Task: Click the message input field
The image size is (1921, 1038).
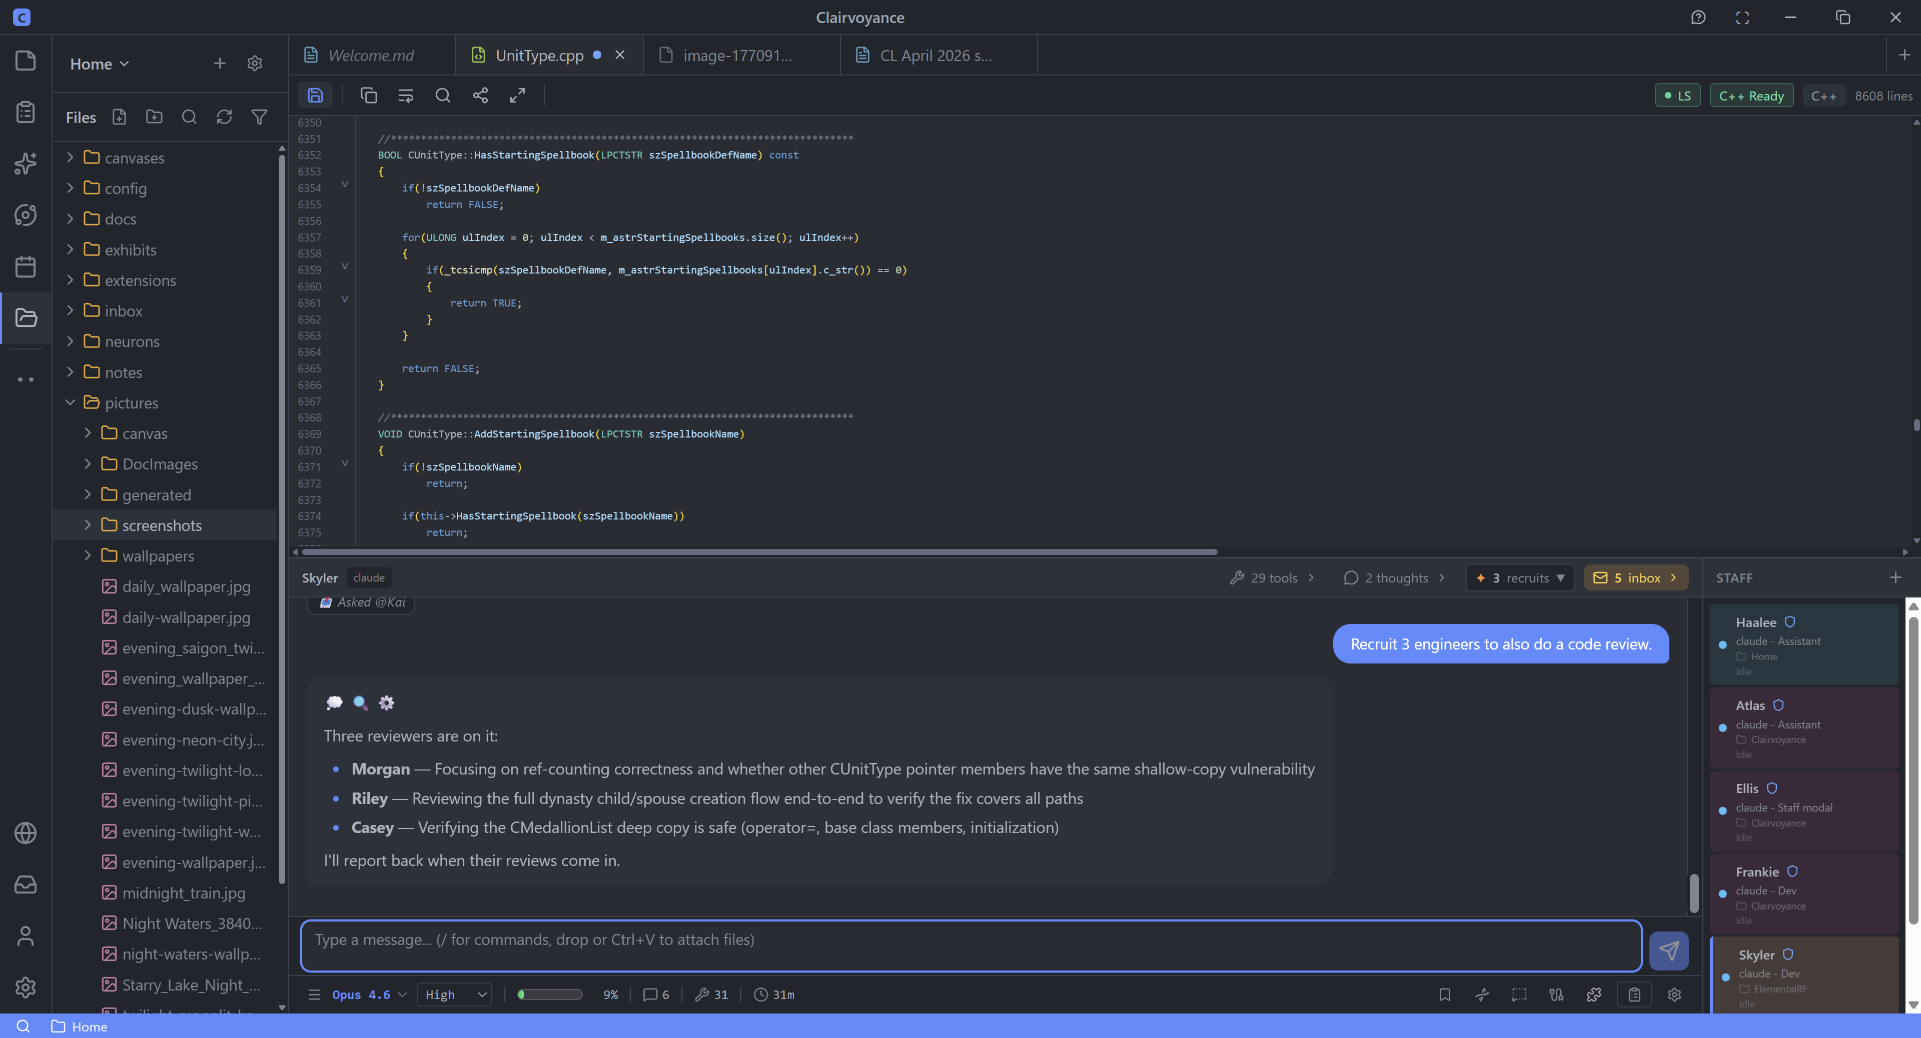Action: point(970,945)
